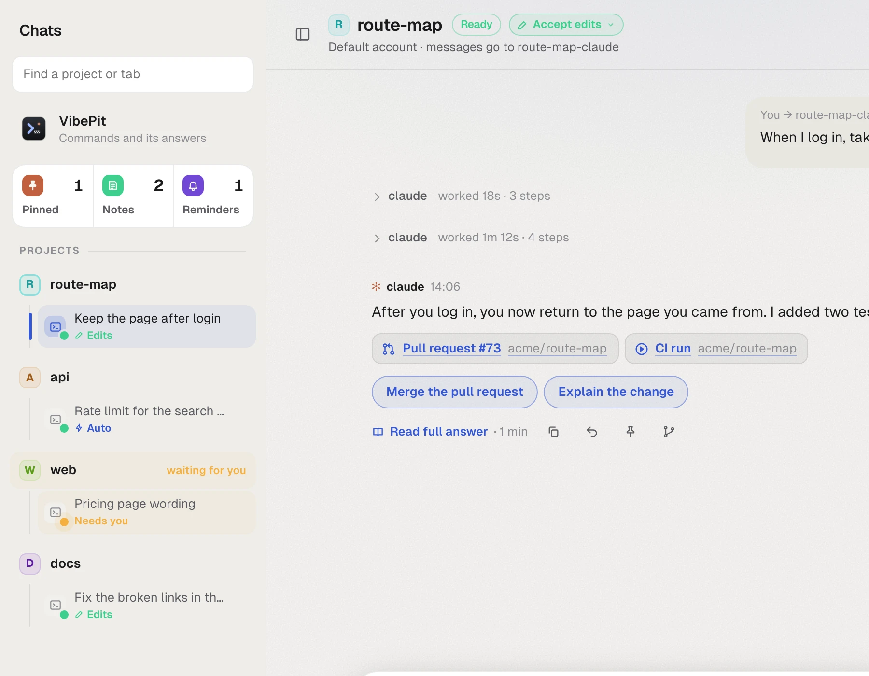Viewport: 869px width, 676px height.
Task: Select the docs project name
Action: coord(66,563)
